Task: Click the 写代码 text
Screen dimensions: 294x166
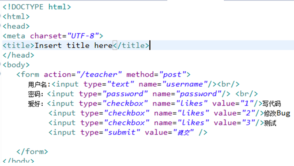Action: [x=271, y=104]
